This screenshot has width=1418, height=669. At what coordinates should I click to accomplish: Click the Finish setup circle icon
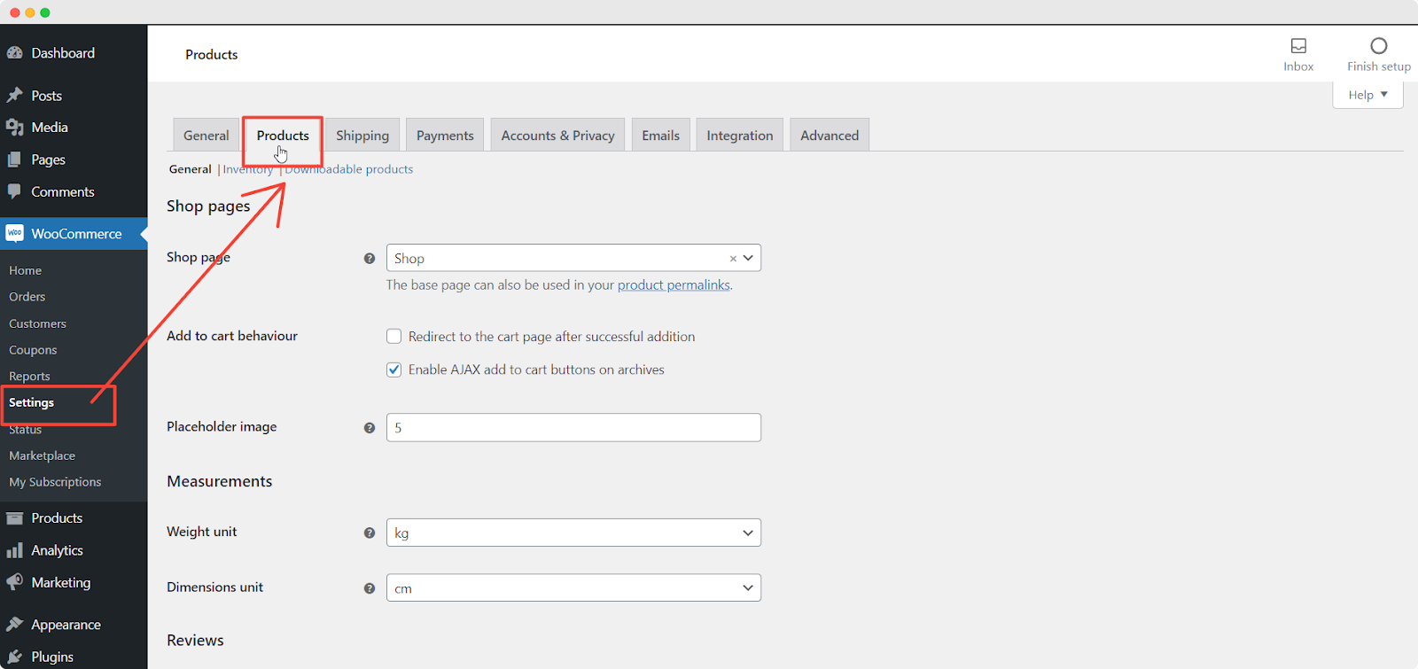click(x=1379, y=46)
